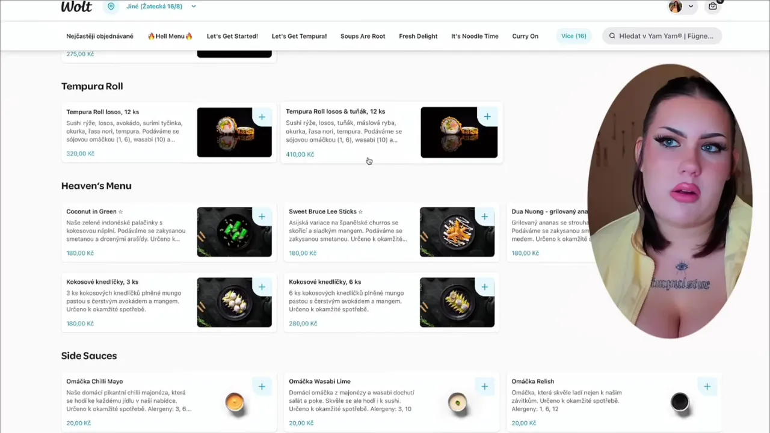Click the 410,00 Kč price

click(x=300, y=155)
